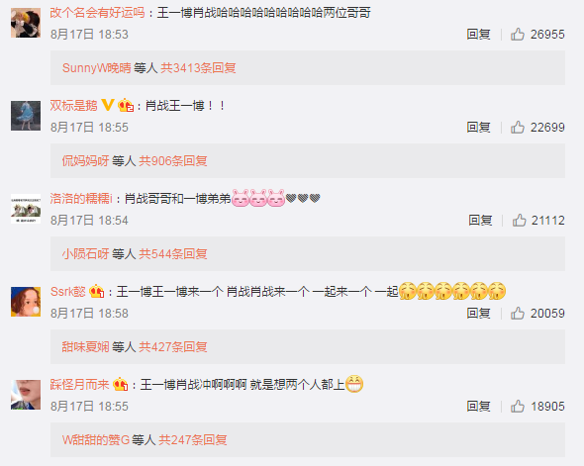
Task: Open 双标是鹅 user profile name
Action: pos(74,106)
